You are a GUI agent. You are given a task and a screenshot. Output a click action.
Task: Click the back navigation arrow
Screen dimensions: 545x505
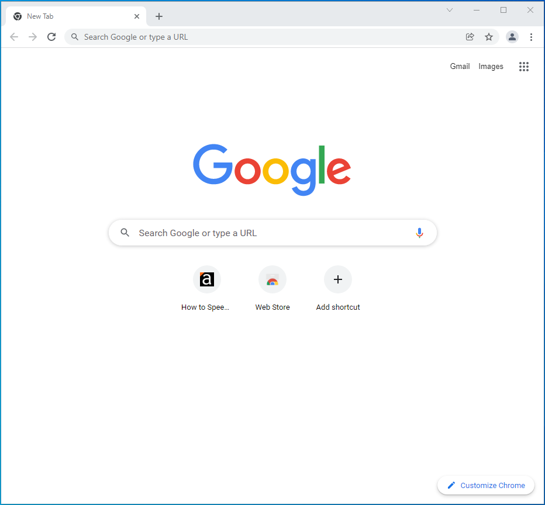pos(14,36)
